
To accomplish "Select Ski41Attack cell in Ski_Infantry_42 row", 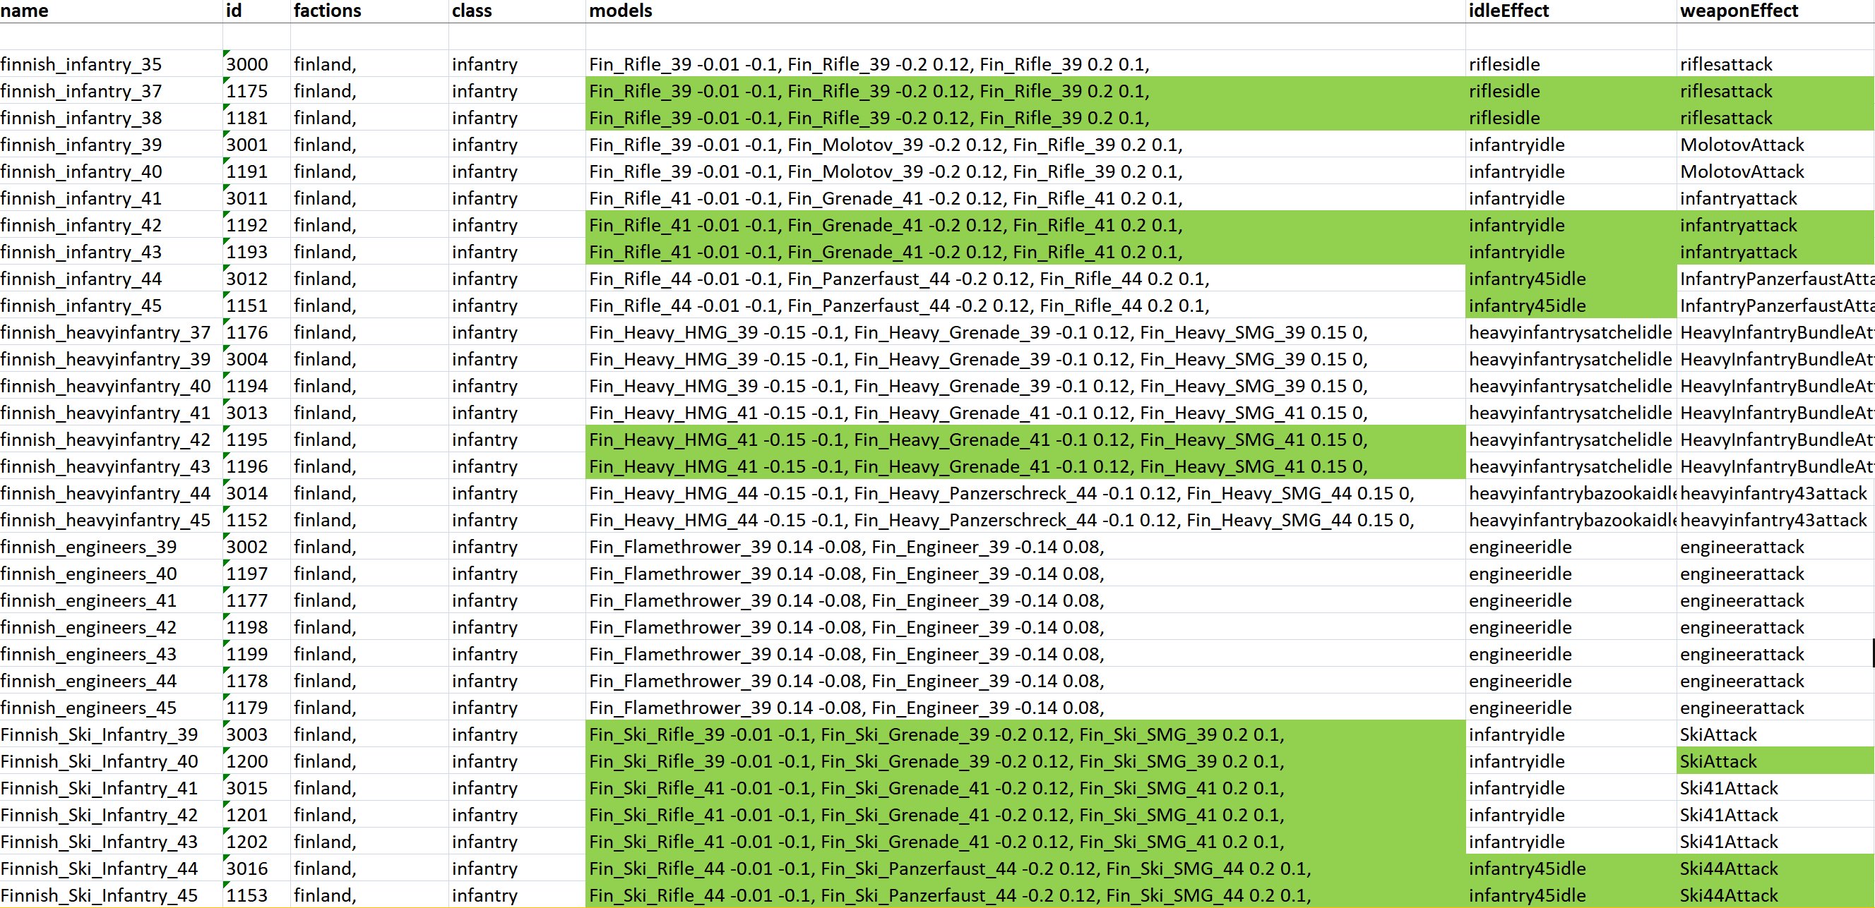I will [x=1729, y=815].
